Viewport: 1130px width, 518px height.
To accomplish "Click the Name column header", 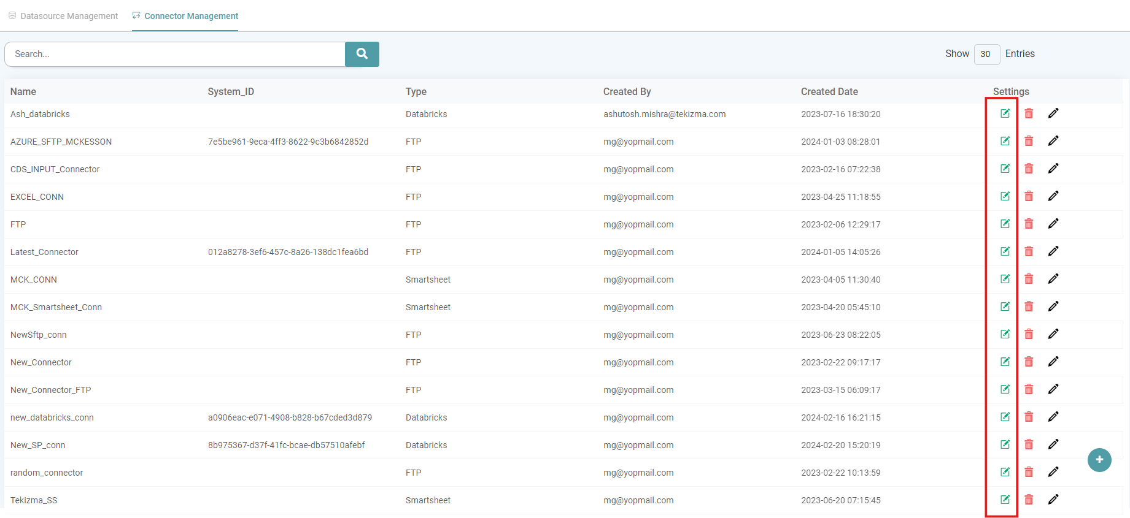I will coord(23,91).
